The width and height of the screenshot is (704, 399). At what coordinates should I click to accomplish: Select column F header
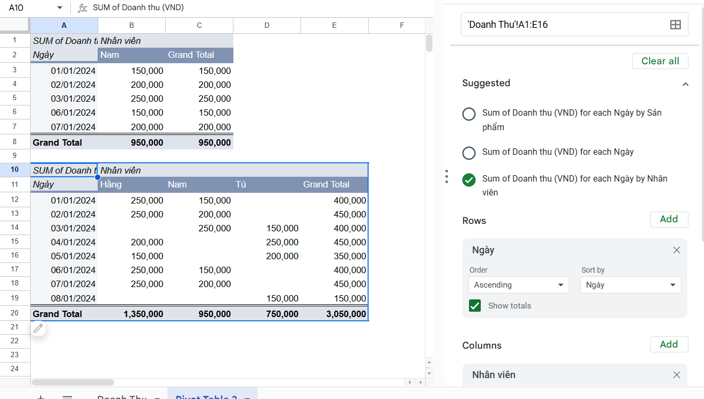coord(402,25)
